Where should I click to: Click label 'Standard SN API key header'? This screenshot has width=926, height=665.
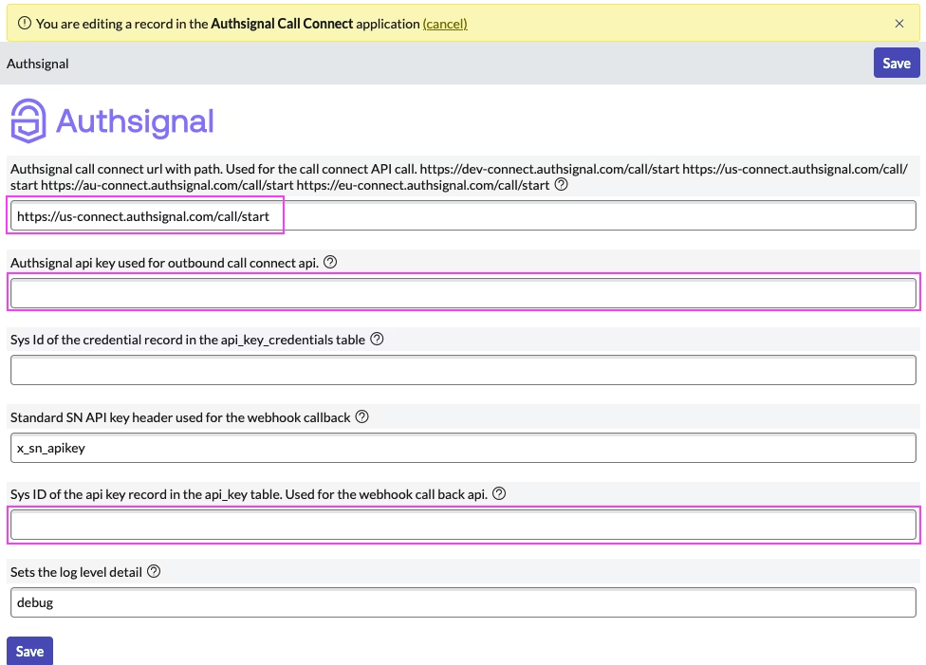click(x=180, y=417)
